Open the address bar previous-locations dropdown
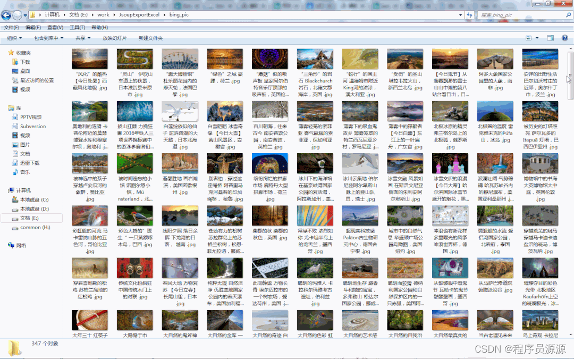This screenshot has width=574, height=359. (x=460, y=15)
